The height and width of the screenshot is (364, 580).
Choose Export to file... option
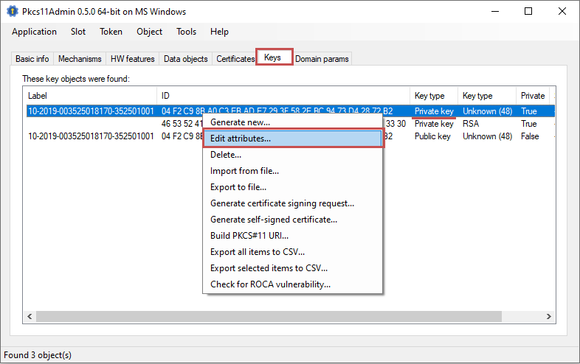292,187
